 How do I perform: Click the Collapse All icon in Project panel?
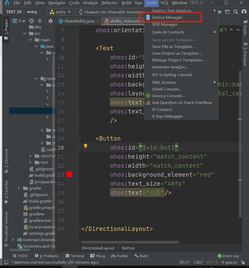pyautogui.click(x=40, y=21)
